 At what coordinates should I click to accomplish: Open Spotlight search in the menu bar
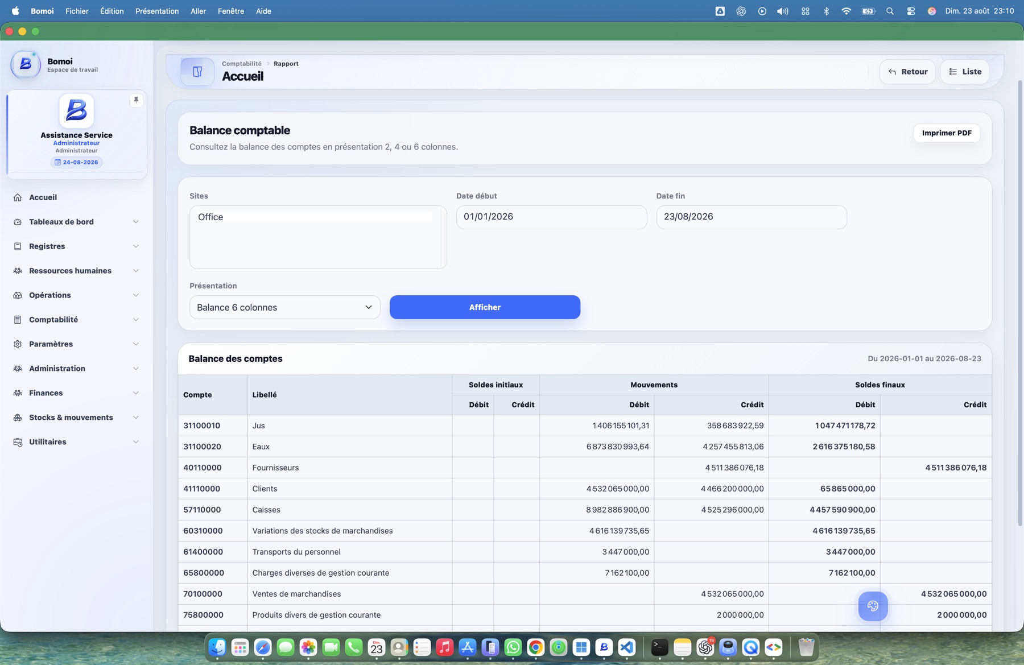click(x=890, y=11)
